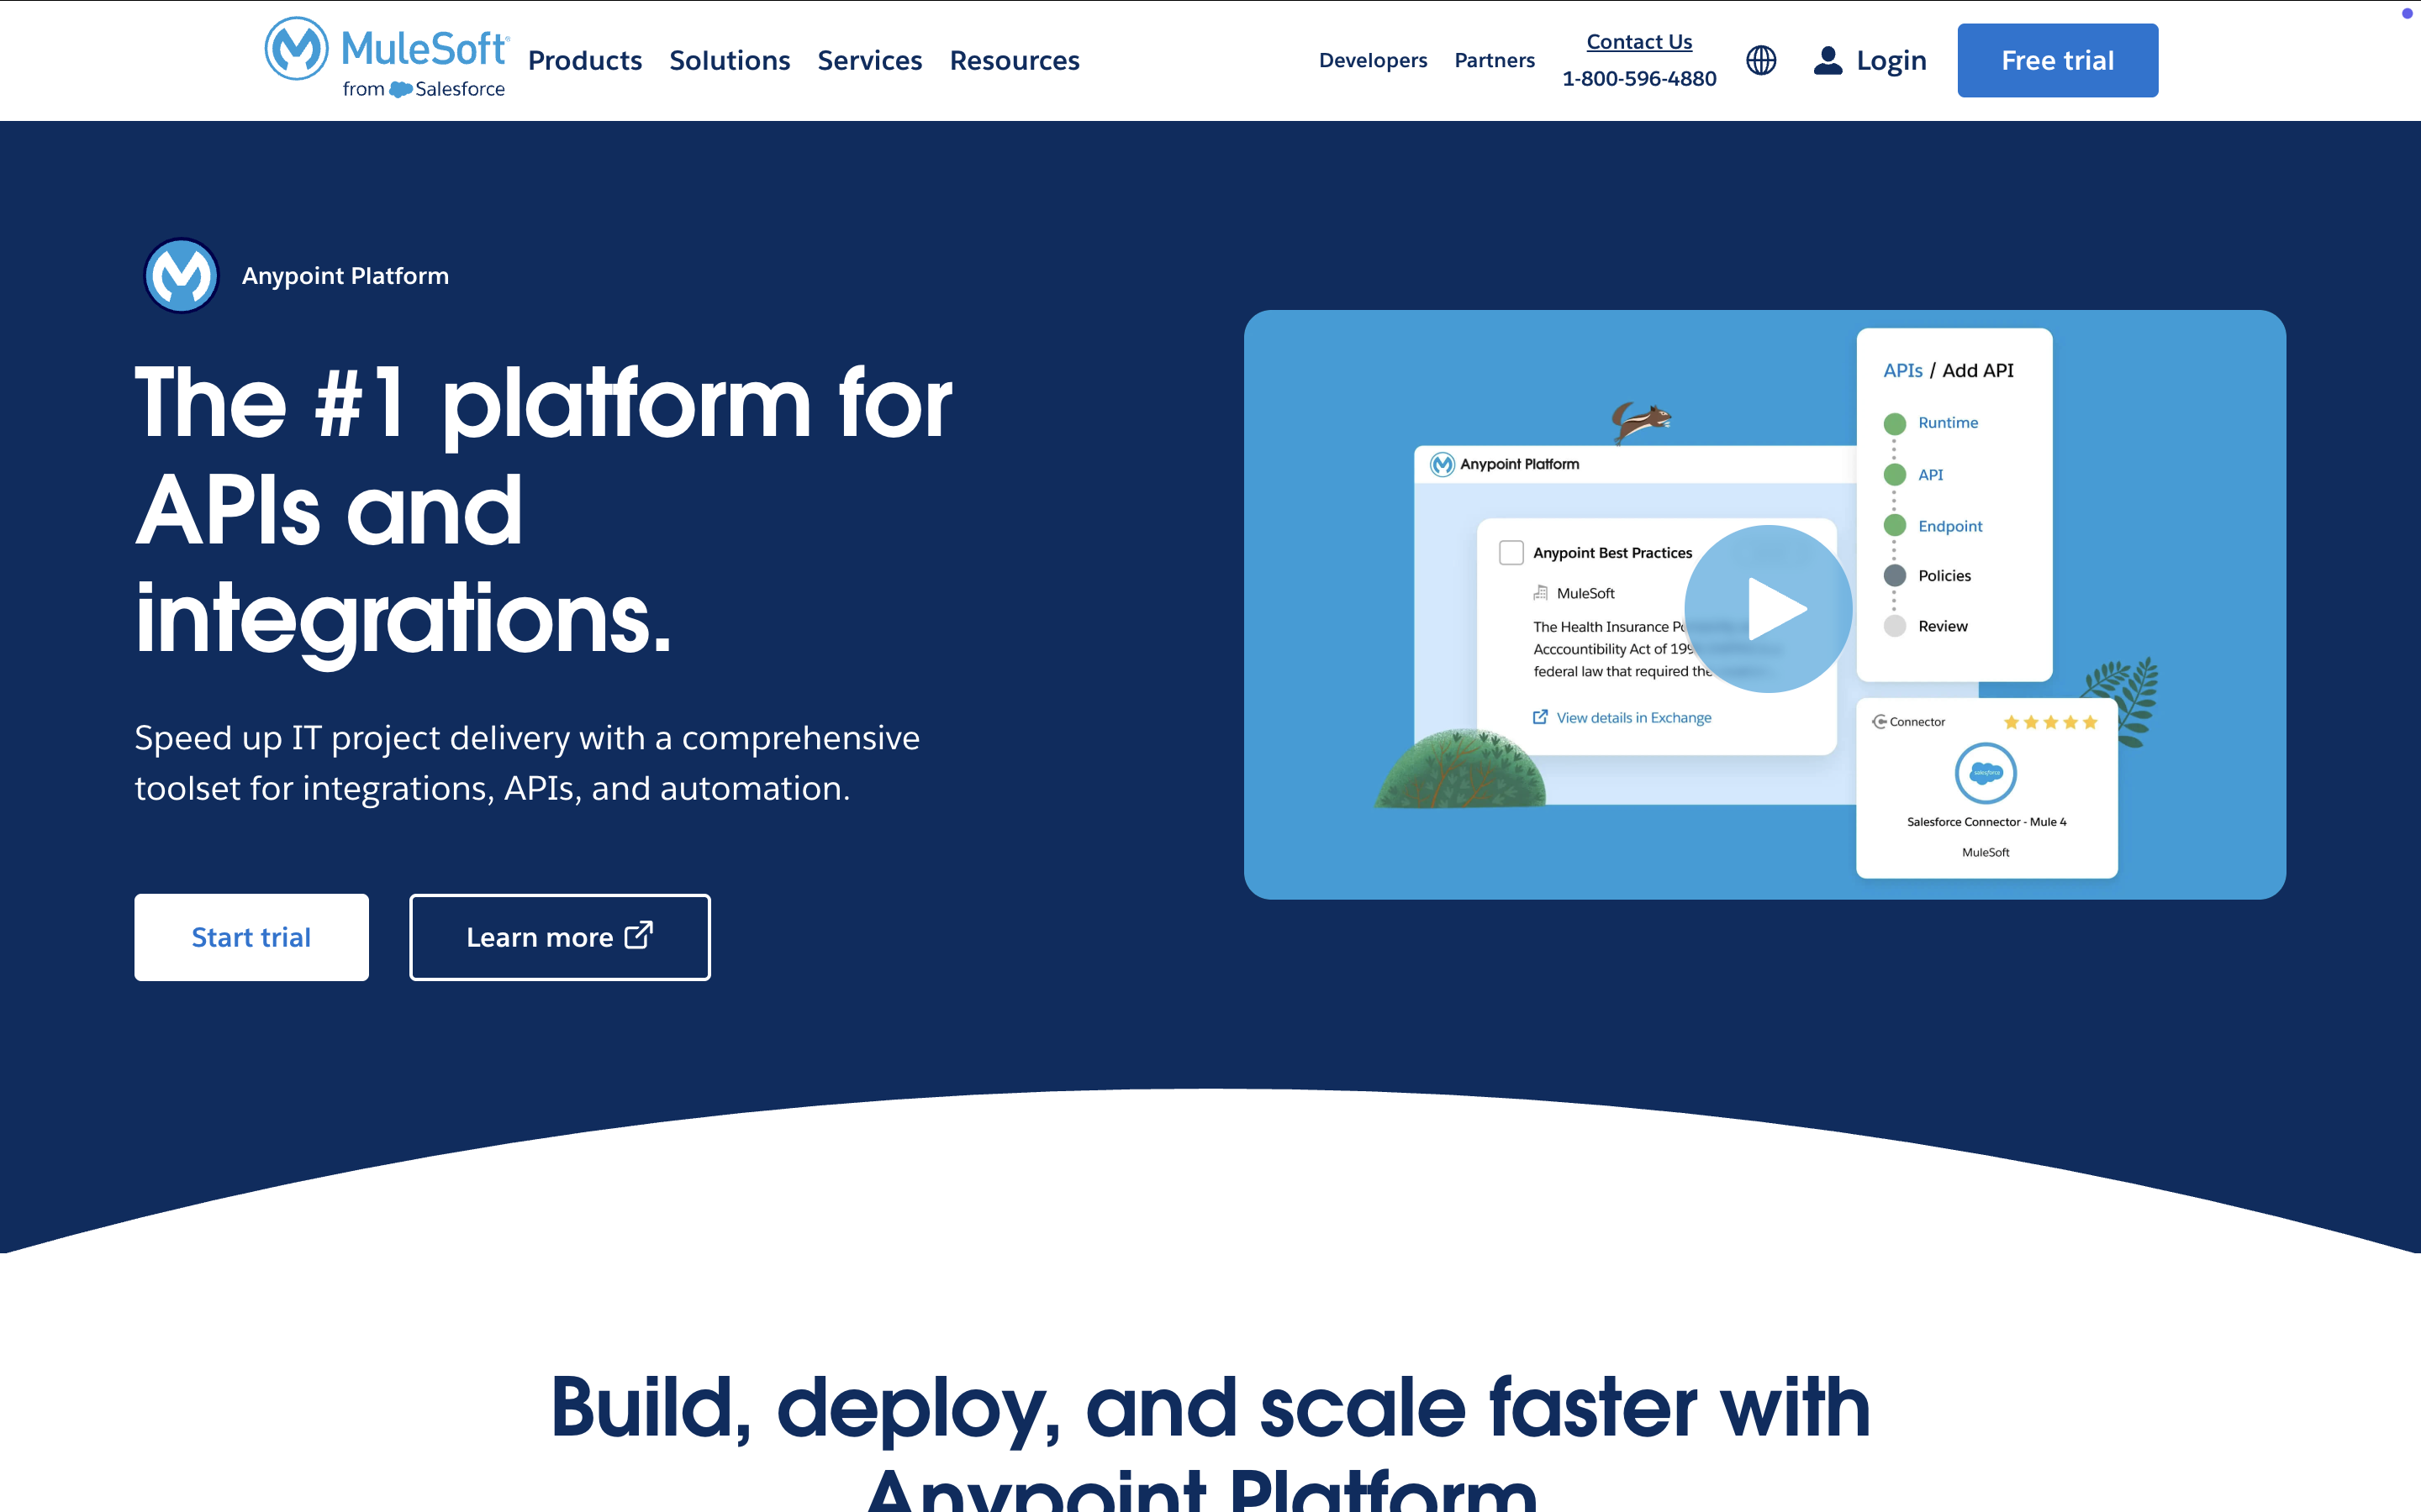
Task: Play the Anypoint Platform video
Action: 1768,608
